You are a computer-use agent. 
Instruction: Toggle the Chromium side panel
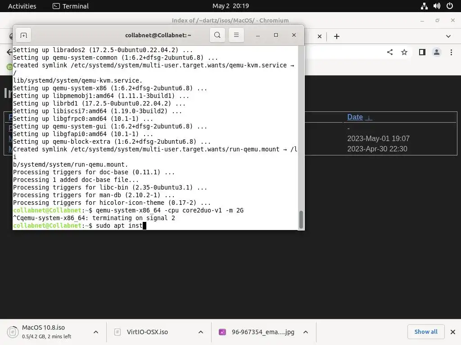click(422, 52)
